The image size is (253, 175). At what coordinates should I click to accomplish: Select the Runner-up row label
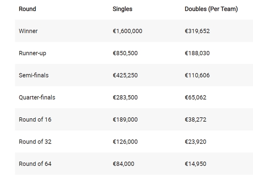click(32, 53)
